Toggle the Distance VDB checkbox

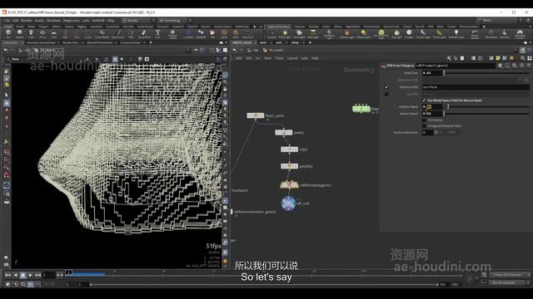(x=386, y=87)
